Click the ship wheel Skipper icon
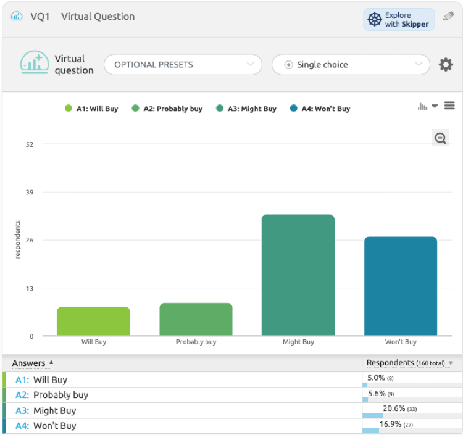 [375, 20]
